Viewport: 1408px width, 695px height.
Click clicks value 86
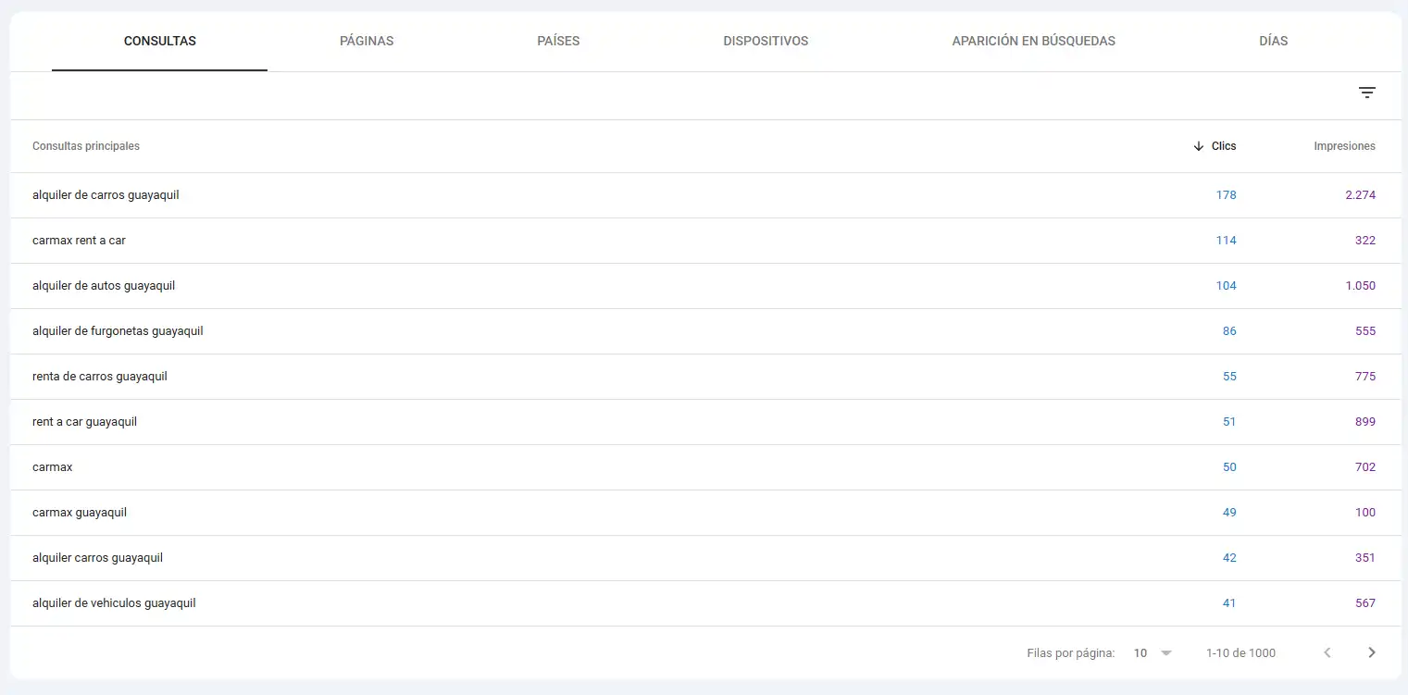click(1229, 331)
